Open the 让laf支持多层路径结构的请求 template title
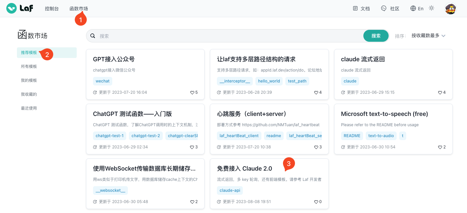 256,59
